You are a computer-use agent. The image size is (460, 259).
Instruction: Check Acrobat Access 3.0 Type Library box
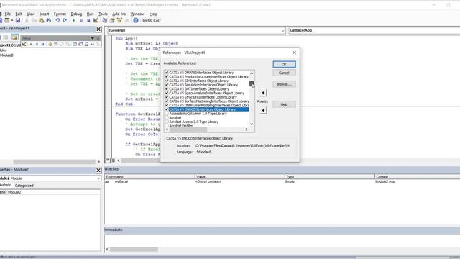167,122
